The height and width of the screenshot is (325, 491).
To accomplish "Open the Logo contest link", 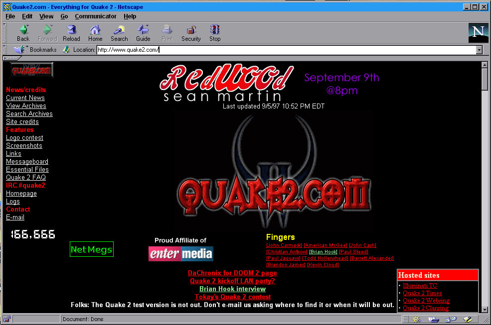I will click(x=24, y=138).
